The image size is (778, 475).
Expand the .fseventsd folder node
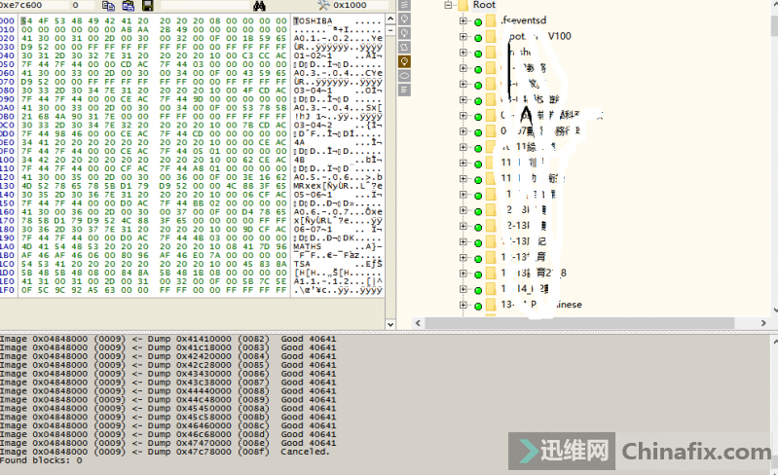click(463, 21)
